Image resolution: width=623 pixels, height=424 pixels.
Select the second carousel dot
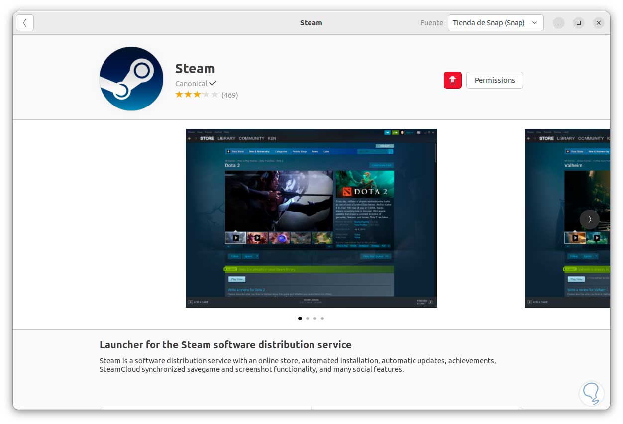coord(308,318)
